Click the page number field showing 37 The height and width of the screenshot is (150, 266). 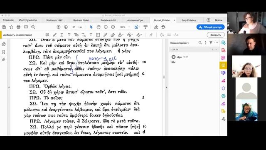coord(74,27)
